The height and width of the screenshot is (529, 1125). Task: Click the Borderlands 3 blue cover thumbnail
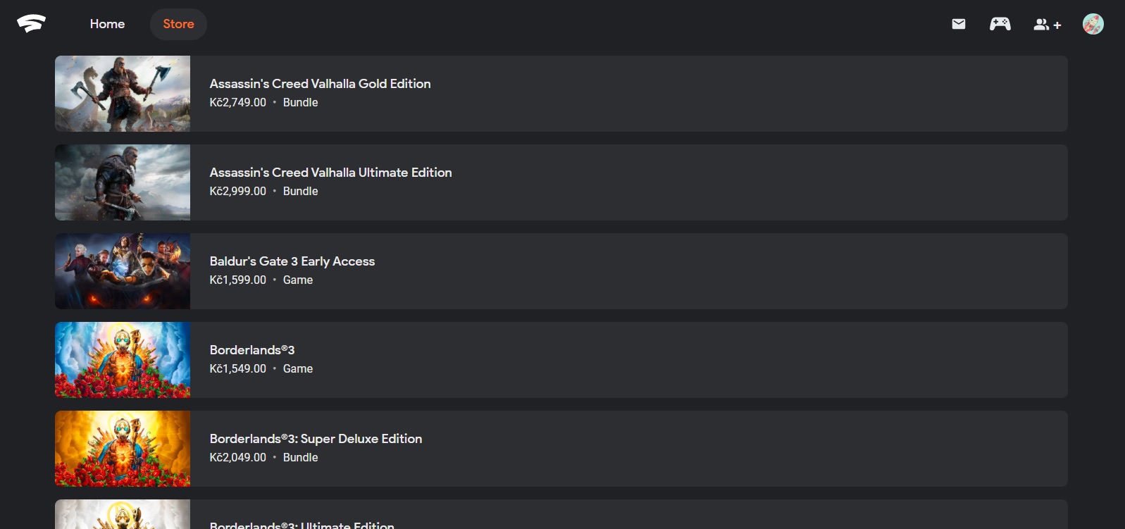[123, 360]
